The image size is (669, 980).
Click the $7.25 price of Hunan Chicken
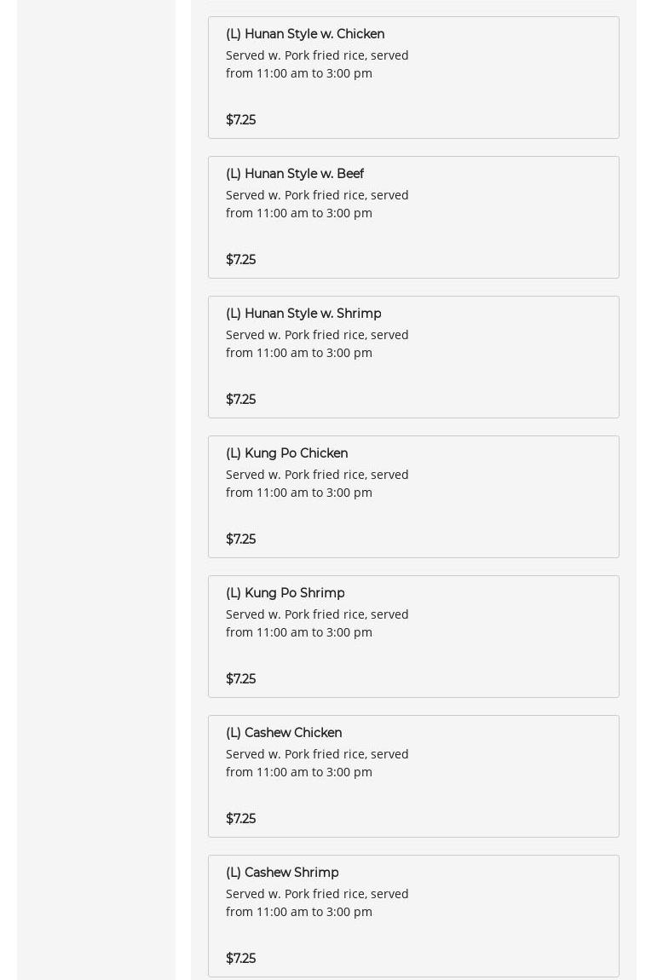coord(240,120)
